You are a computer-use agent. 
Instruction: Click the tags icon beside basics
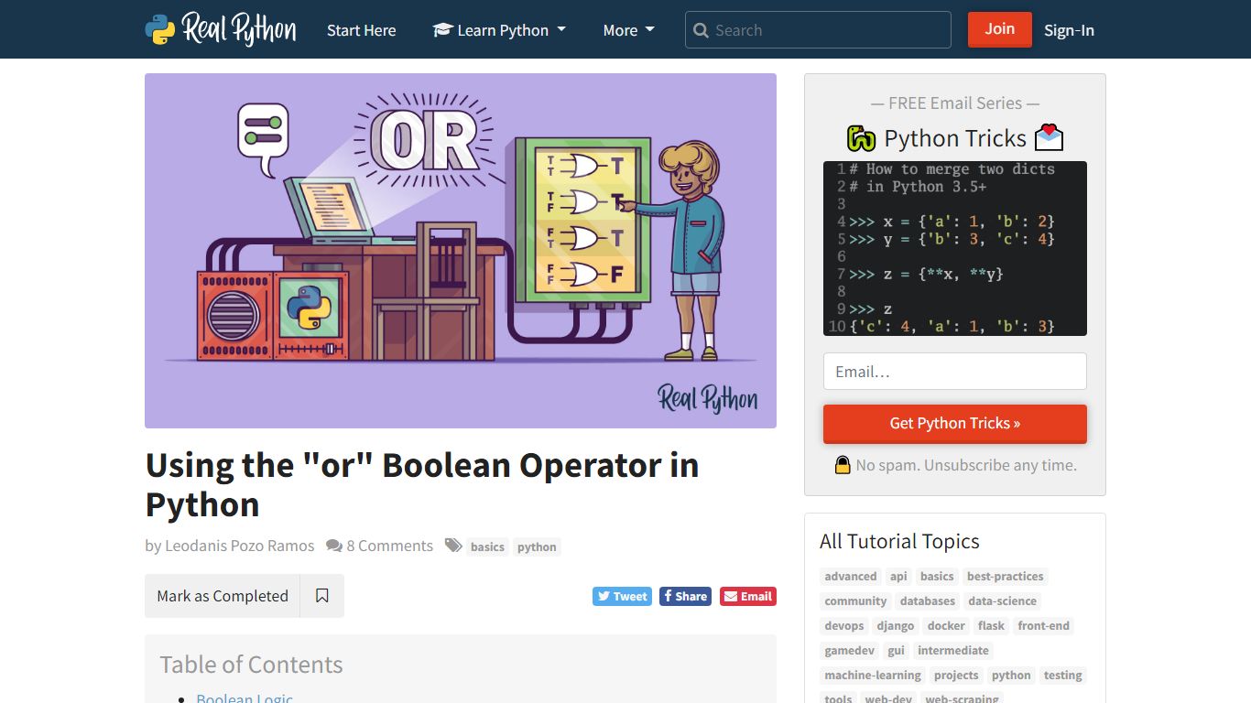click(x=453, y=546)
